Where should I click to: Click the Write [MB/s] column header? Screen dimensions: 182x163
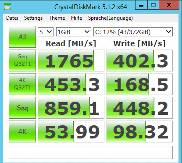139,43
